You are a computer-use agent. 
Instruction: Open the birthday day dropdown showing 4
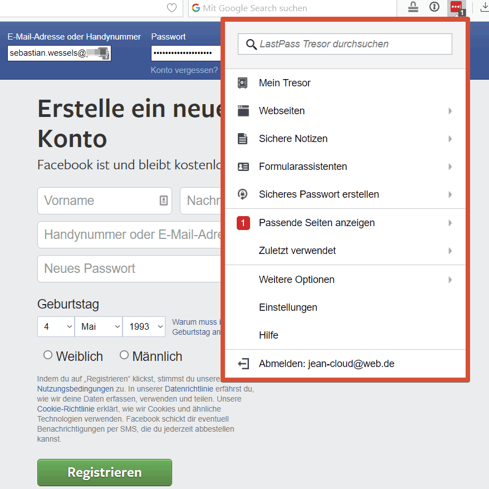(56, 326)
